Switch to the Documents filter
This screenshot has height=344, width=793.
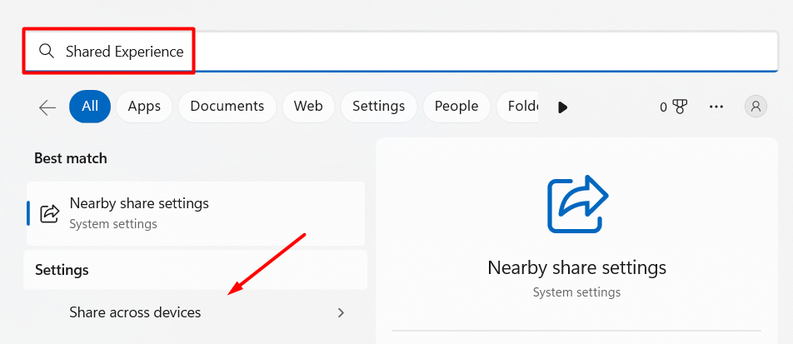click(227, 107)
